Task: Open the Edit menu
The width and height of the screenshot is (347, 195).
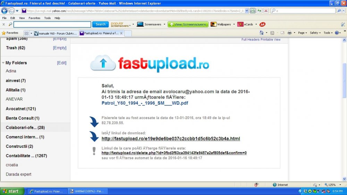Action: pos(12,18)
